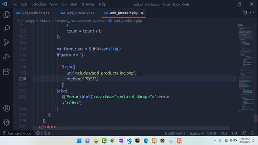The height and width of the screenshot is (145, 258).
Task: Open Source Control view
Action: [x=6, y=43]
